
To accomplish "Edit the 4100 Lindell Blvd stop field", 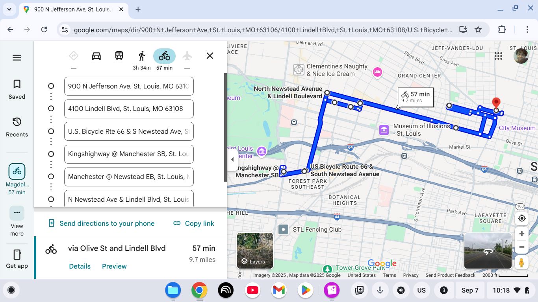I will (x=129, y=109).
